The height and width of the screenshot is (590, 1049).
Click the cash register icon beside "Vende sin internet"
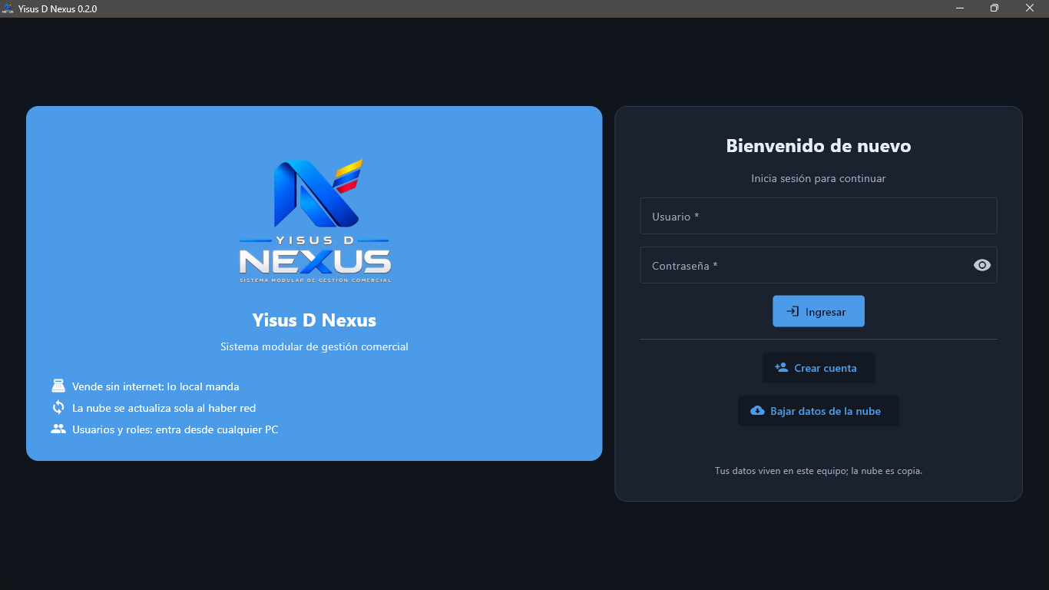pos(58,386)
